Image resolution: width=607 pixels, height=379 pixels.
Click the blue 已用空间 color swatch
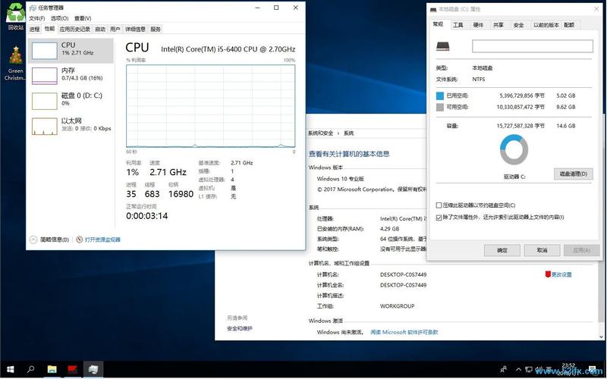pyautogui.click(x=440, y=96)
